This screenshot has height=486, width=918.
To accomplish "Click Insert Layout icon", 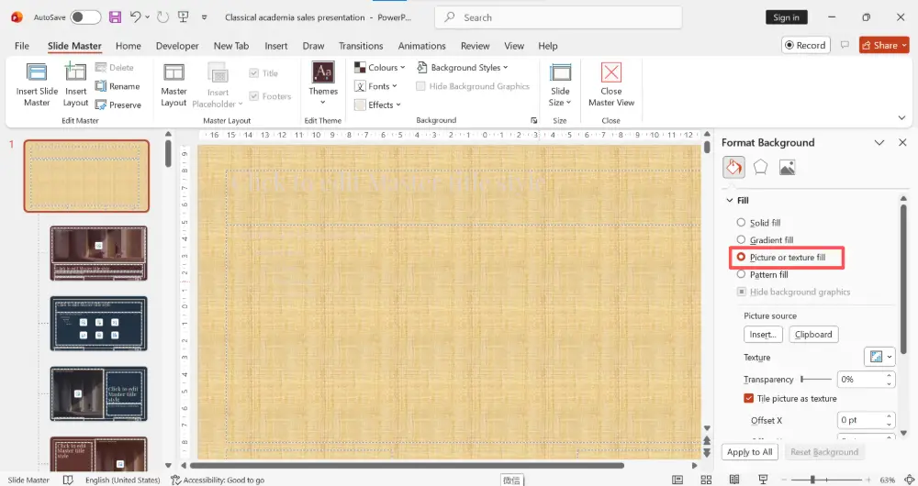I will [x=75, y=85].
